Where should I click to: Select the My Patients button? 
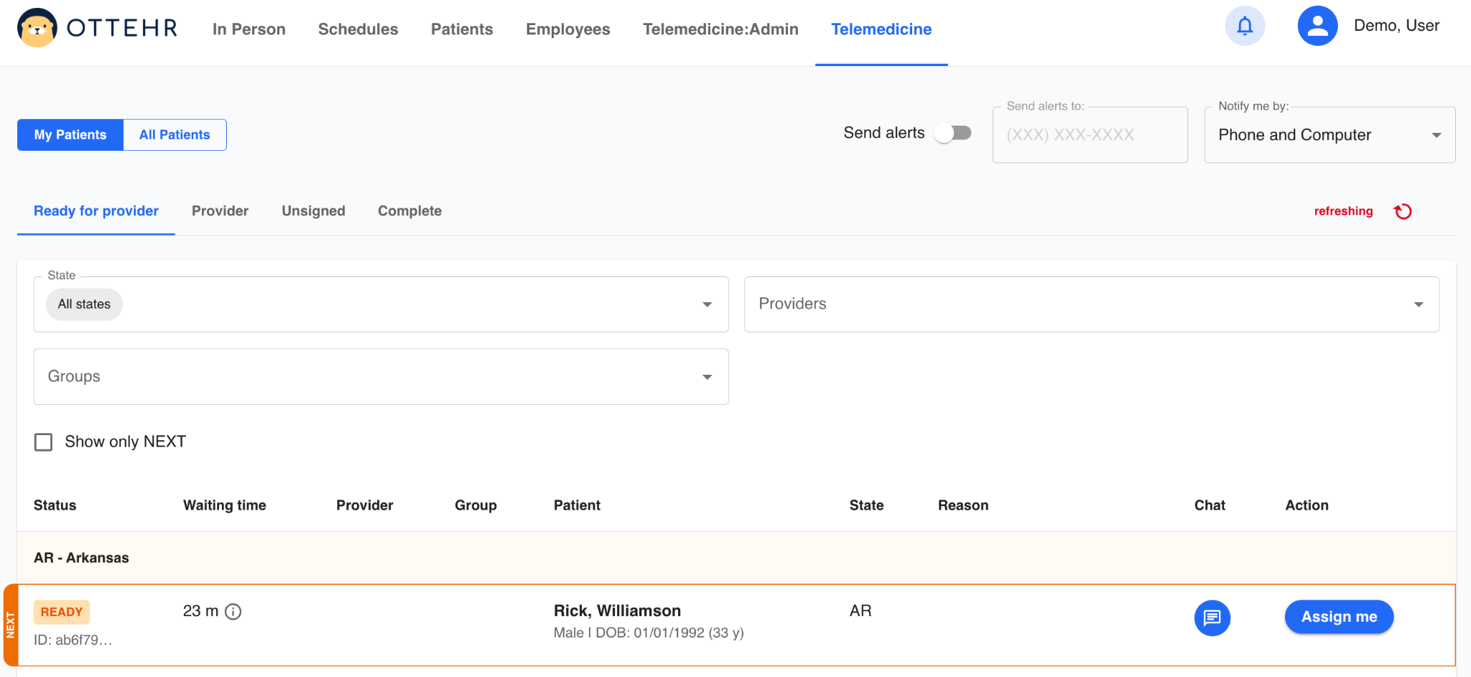click(x=70, y=135)
